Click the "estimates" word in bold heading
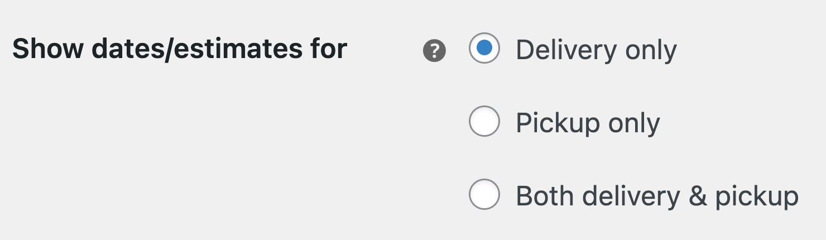This screenshot has height=240, width=826. 238,49
